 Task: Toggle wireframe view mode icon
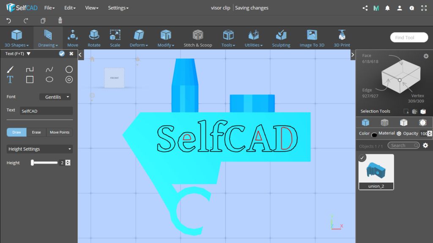coord(385,122)
